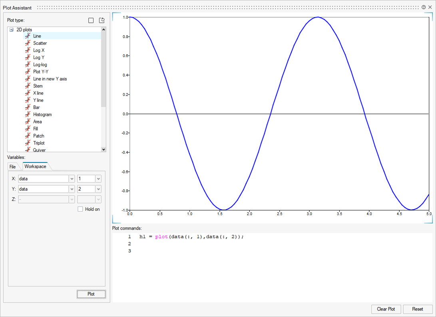436x317 pixels.
Task: Click the Triplot plot type icon
Action: [x=28, y=143]
